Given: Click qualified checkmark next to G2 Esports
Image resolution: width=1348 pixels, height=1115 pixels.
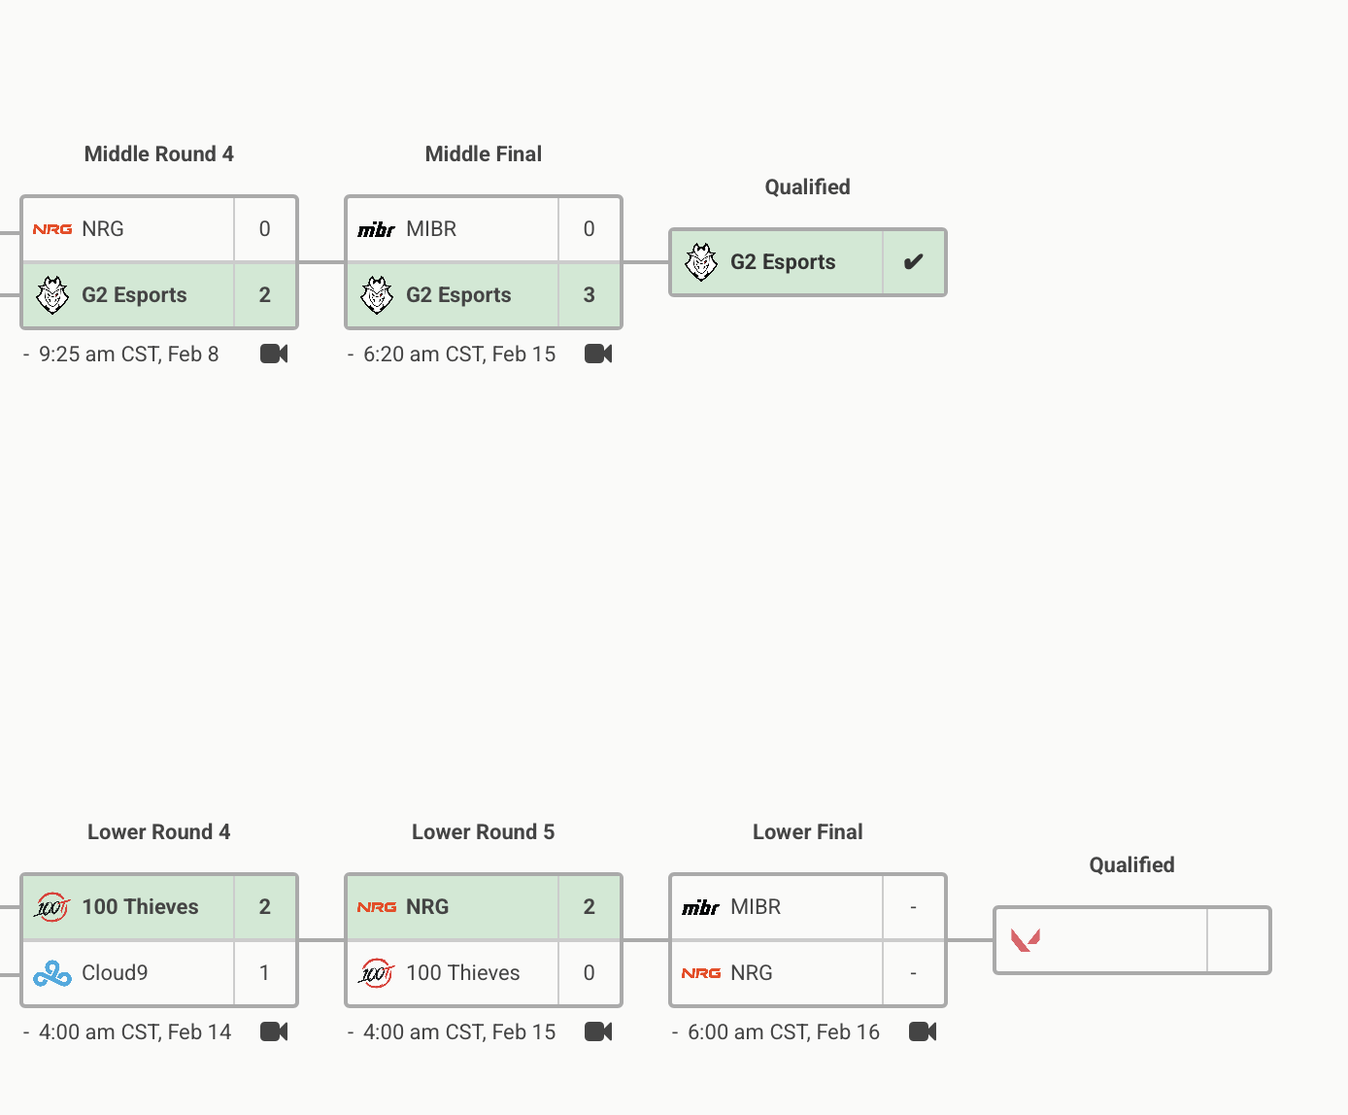Looking at the screenshot, I should coord(913,262).
